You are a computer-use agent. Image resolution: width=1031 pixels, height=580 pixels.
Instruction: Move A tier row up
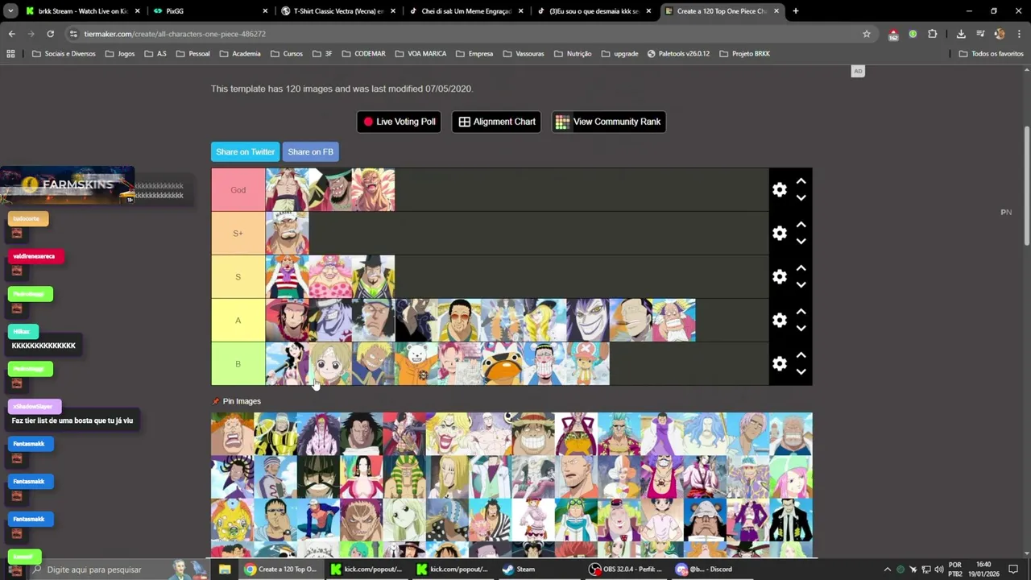coord(801,312)
